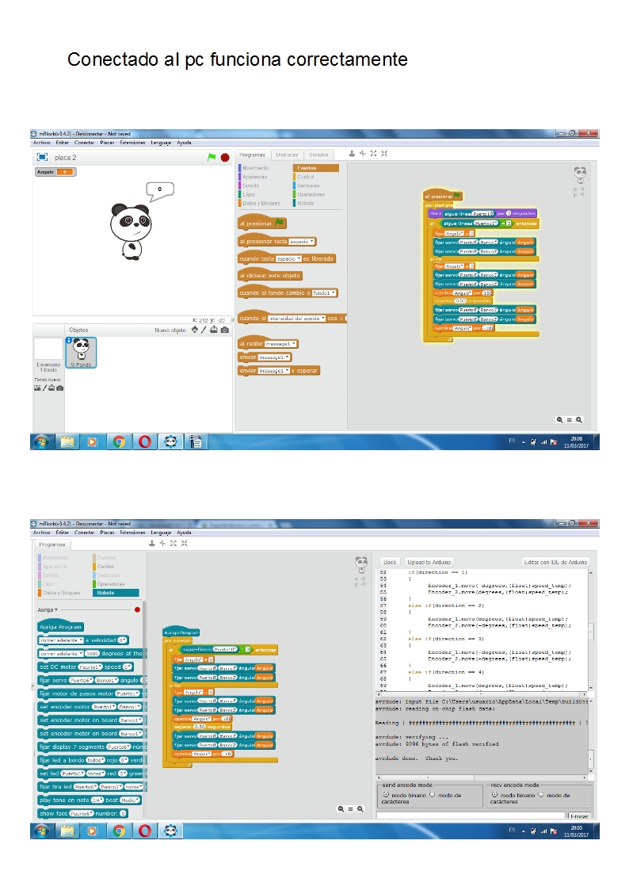Click the duplicate stamp tool in top window
Screen dimensions: 629x890
pyautogui.click(x=352, y=153)
